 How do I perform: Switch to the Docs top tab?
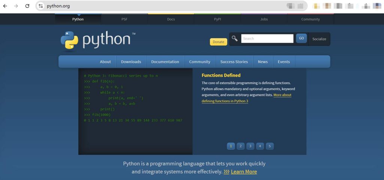tap(171, 19)
